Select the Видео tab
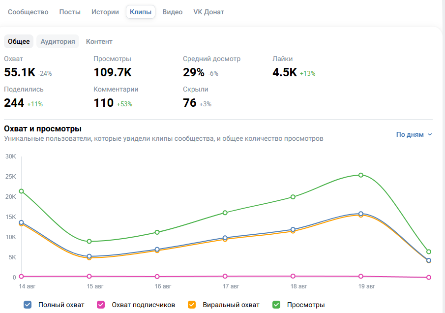445x313 pixels. (x=172, y=12)
